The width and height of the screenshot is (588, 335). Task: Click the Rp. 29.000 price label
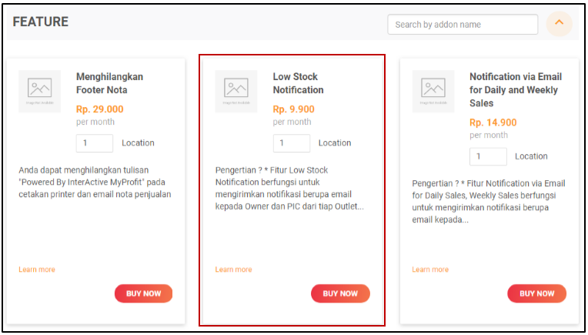[x=99, y=109]
